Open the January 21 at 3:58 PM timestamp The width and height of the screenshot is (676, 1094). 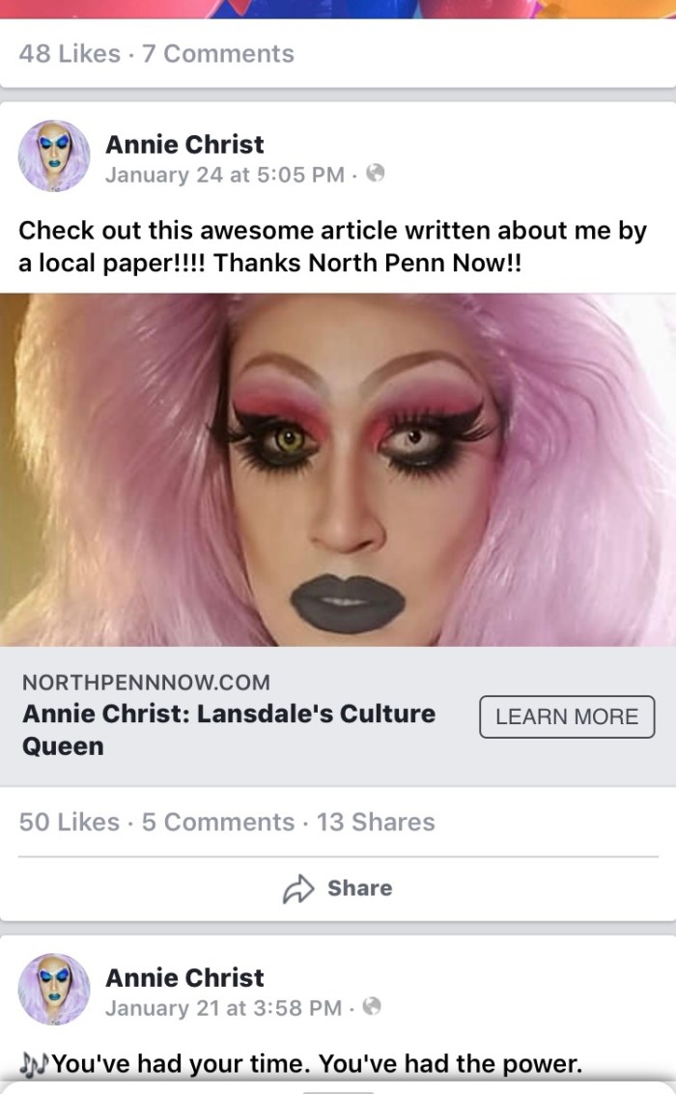223,1008
